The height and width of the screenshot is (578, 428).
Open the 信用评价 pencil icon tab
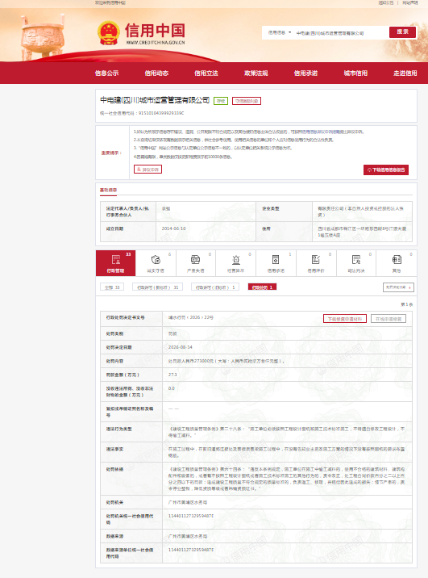coord(316,263)
